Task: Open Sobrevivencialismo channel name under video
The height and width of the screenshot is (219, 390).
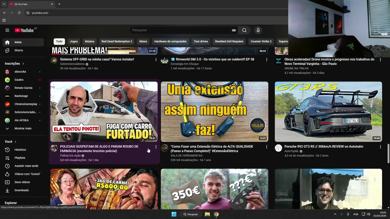Action: (72, 64)
